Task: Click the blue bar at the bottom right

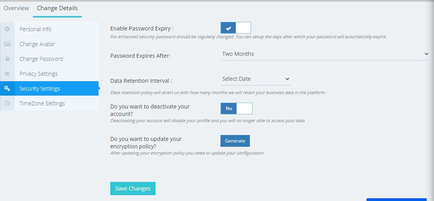Action: (x=396, y=199)
